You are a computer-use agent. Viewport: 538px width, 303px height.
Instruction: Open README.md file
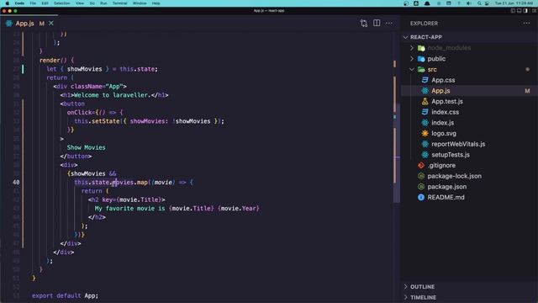point(446,197)
